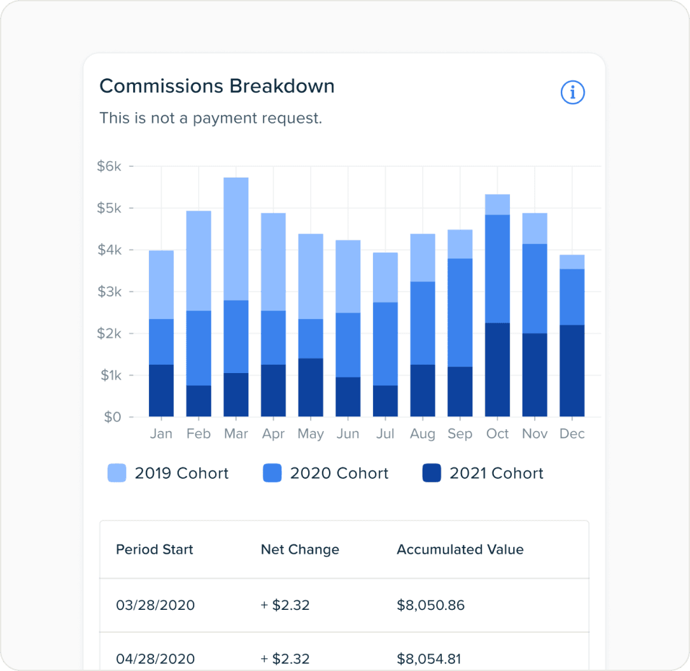Select the Dec bar in the chart

[572, 335]
